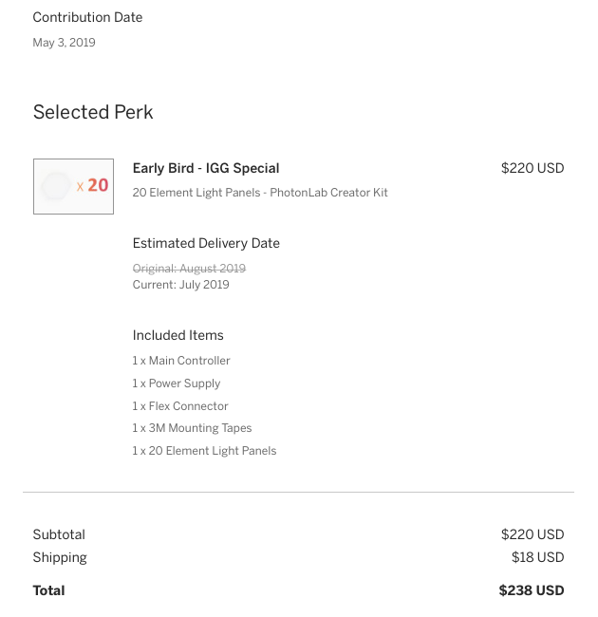Viewport: 598px width, 617px height.
Task: Click the Current: July 2019 delivery date
Action: tap(180, 285)
